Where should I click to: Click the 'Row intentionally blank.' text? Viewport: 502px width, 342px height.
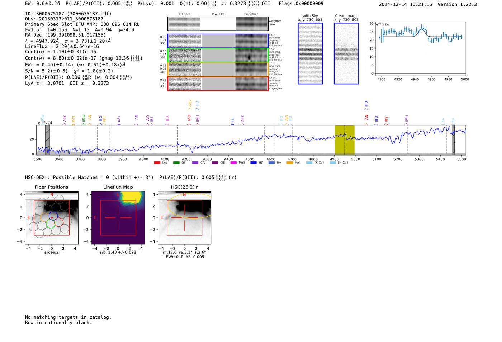click(x=58, y=323)
